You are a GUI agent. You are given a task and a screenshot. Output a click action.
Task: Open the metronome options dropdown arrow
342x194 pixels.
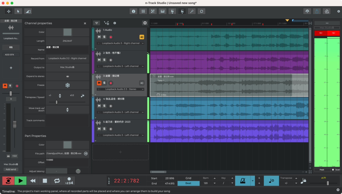click(253, 181)
